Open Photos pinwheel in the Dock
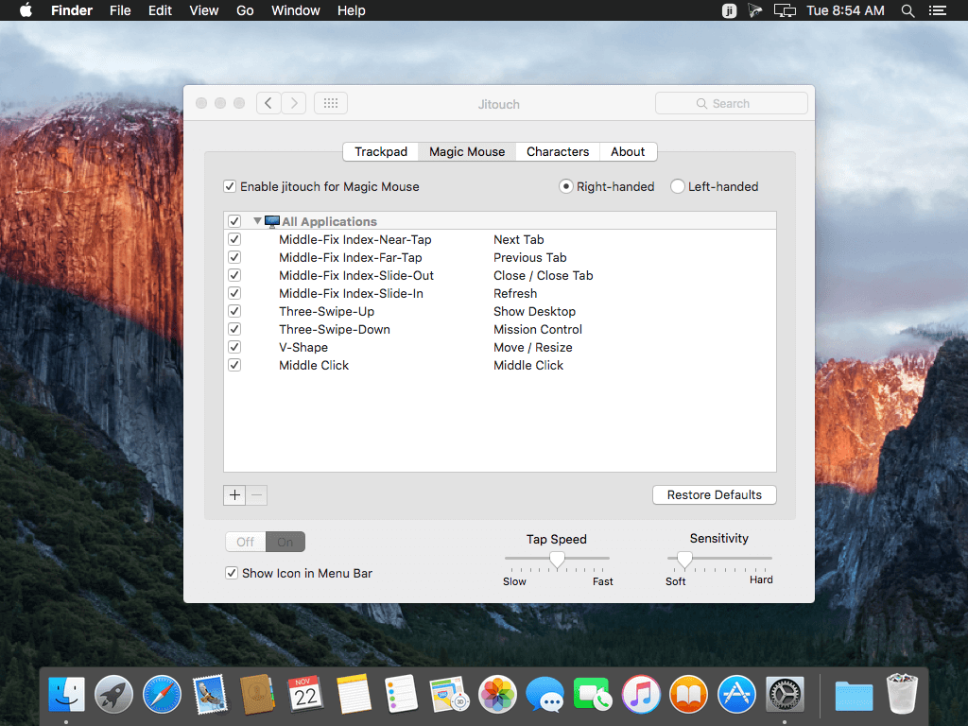The width and height of the screenshot is (968, 726). (497, 694)
